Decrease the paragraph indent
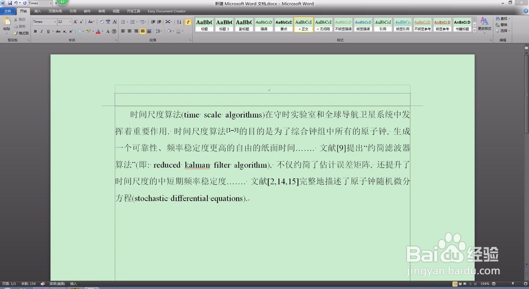The image size is (529, 289). tap(153, 22)
